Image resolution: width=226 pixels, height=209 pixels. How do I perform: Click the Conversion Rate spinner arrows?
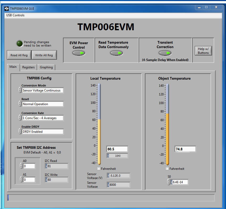point(20,118)
